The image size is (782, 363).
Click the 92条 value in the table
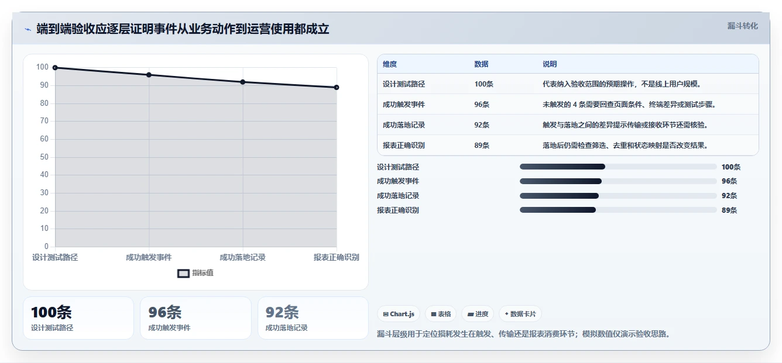482,125
